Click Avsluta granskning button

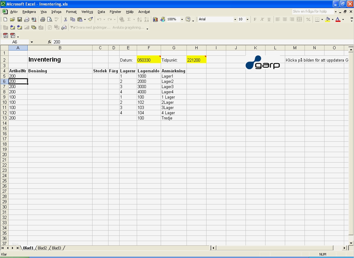[128, 28]
